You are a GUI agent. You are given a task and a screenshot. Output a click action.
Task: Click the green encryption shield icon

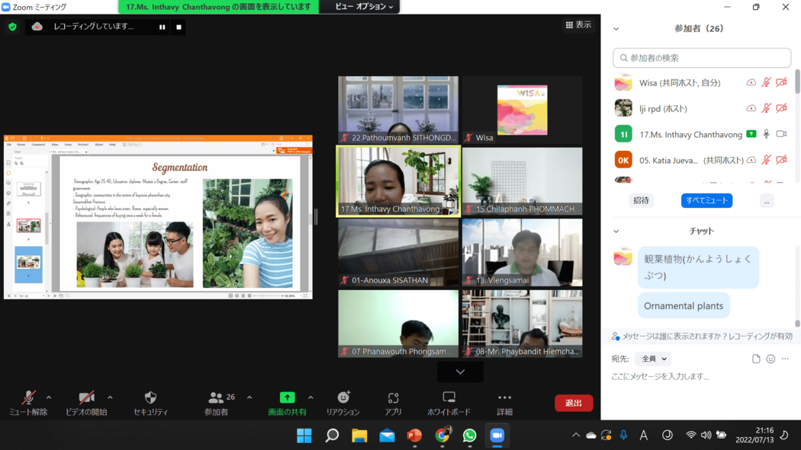tap(12, 27)
